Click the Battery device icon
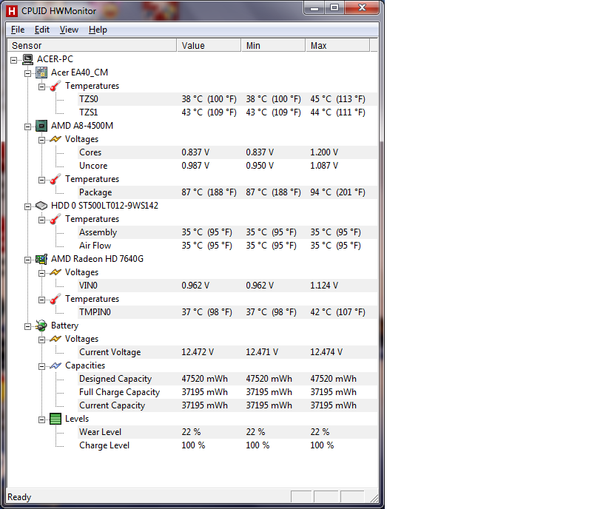 point(41,326)
